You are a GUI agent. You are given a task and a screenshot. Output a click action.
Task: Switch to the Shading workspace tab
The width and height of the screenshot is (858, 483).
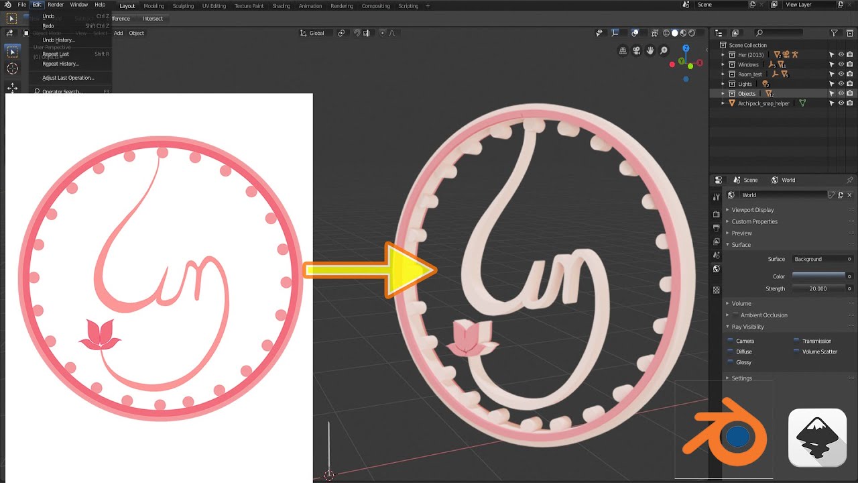282,6
